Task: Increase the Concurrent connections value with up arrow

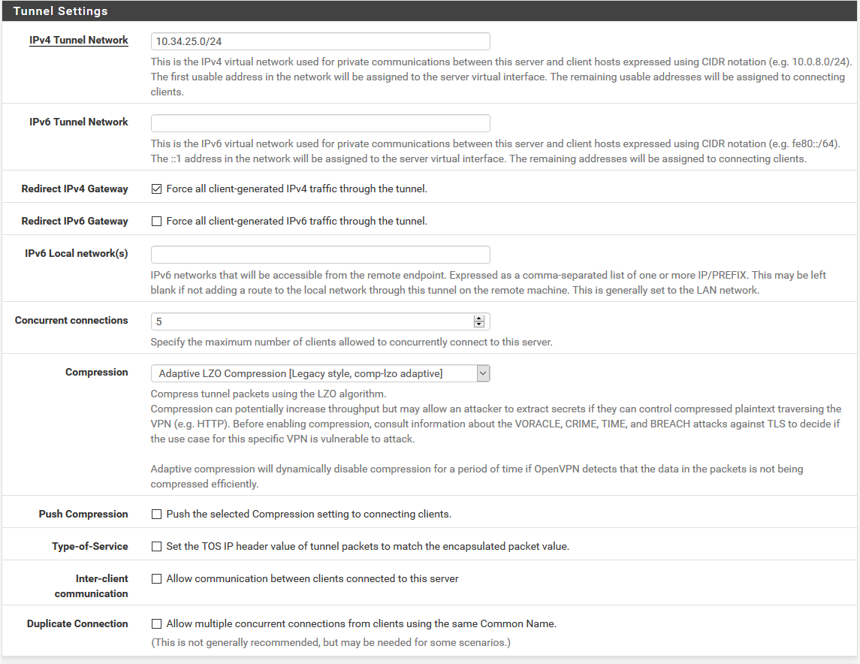Action: 478,318
